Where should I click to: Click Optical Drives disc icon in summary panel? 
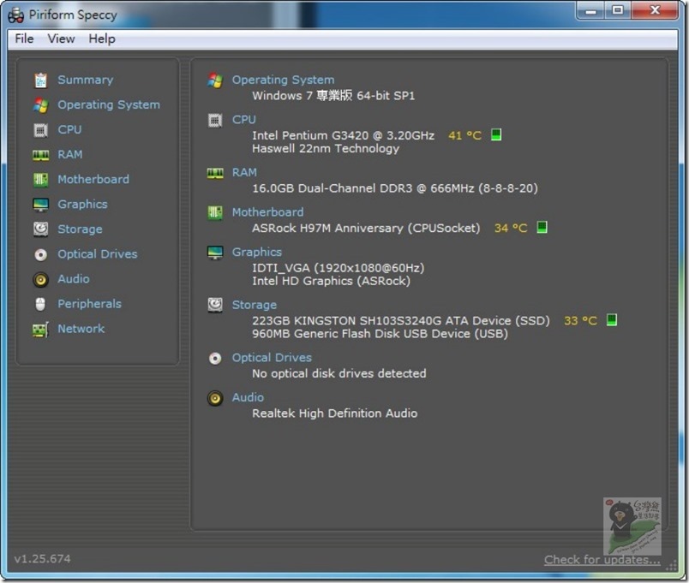click(215, 359)
